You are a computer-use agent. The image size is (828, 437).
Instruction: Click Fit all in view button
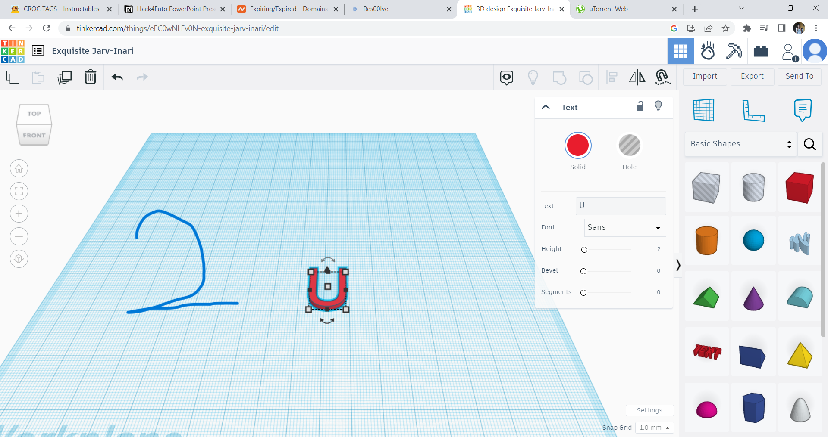pos(19,191)
